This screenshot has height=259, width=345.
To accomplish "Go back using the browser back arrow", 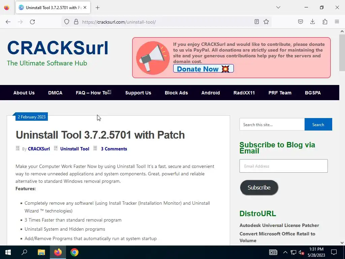I will pyautogui.click(x=8, y=22).
